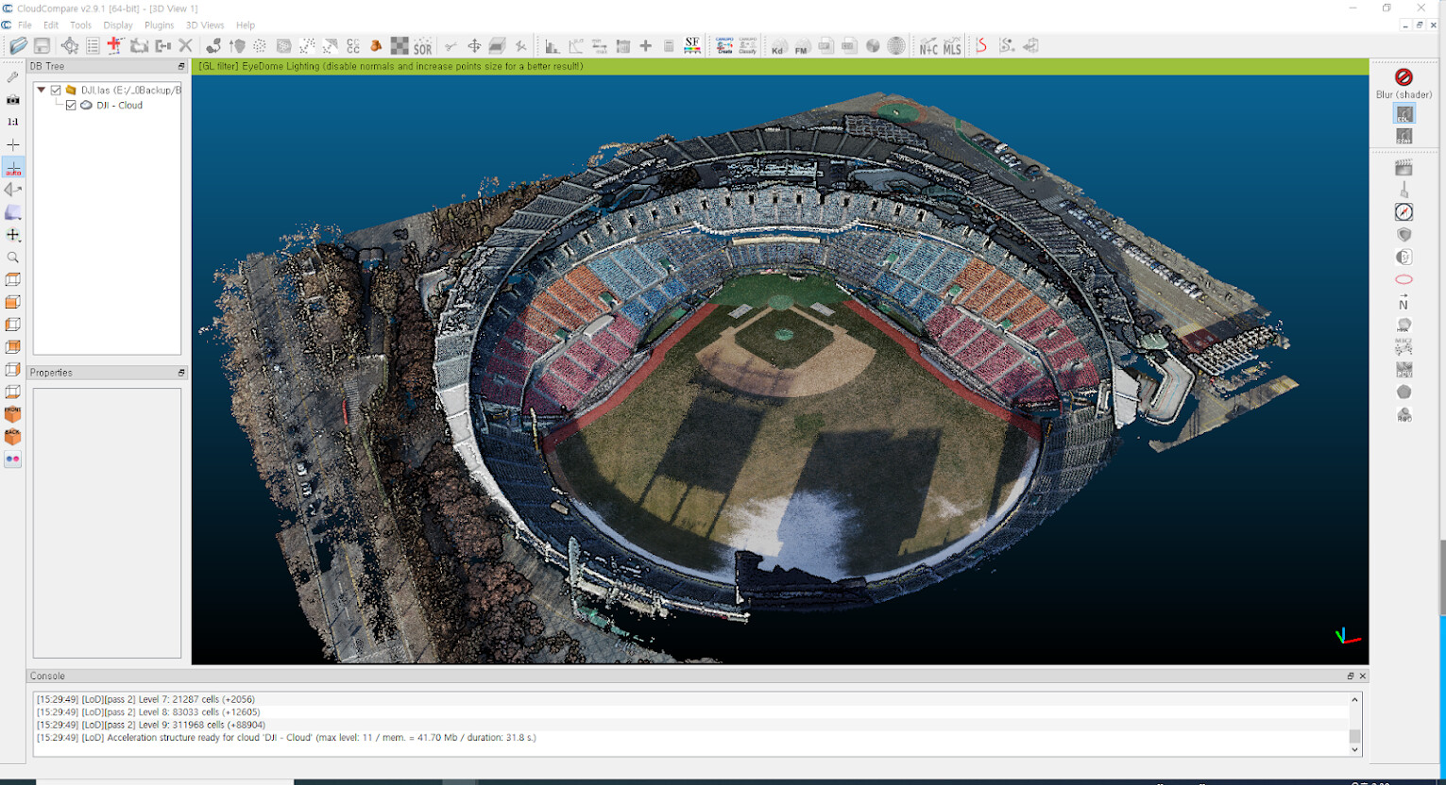Click the clapperboard animation plugin icon
The image size is (1446, 785).
[x=1403, y=167]
